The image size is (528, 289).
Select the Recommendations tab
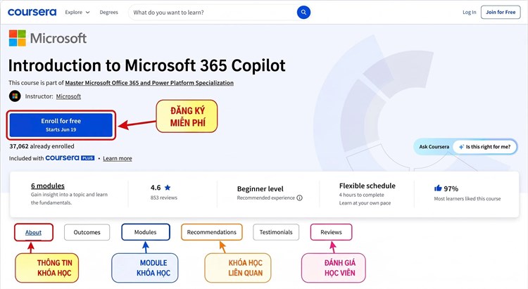[212, 232]
